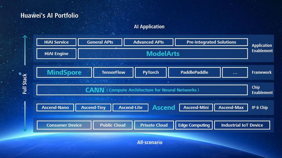The image size is (282, 158).
Task: Click the AI Application heading
Action: coord(149,27)
